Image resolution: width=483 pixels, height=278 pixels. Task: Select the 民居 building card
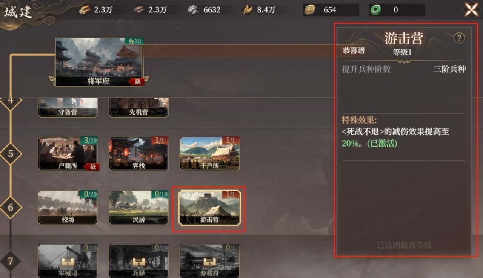138,208
